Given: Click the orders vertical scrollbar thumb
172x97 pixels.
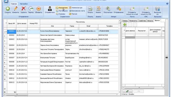Looking at the screenshot, I should click(x=119, y=23).
